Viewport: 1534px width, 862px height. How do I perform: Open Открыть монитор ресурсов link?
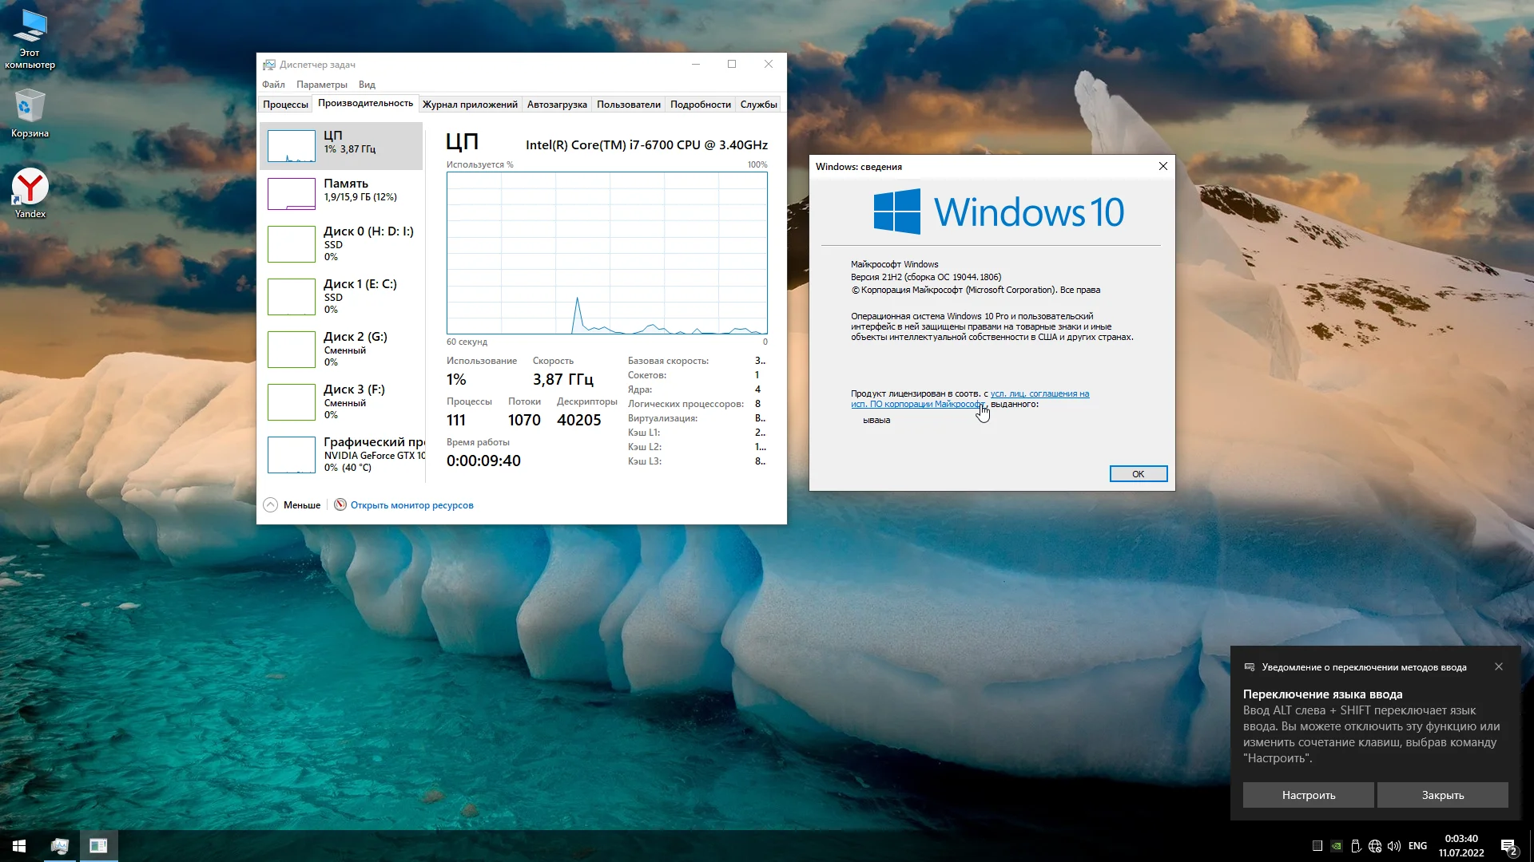click(411, 505)
